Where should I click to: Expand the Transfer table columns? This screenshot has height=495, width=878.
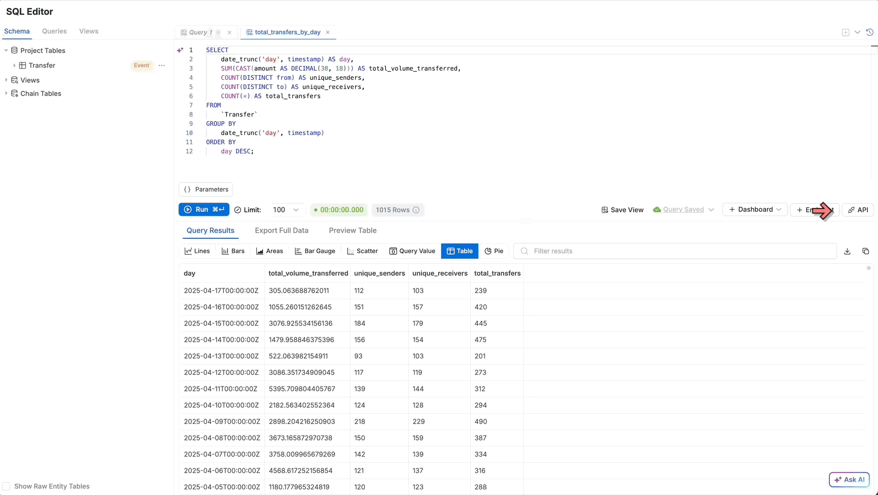[x=14, y=65]
